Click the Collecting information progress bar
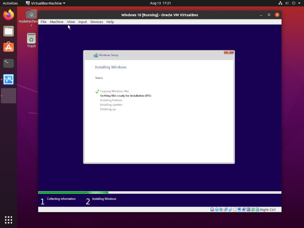The width and height of the screenshot is (304, 228). tap(63, 192)
